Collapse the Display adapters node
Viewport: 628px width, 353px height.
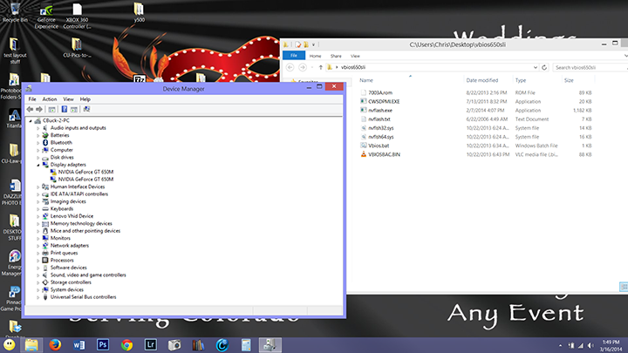[x=38, y=165]
